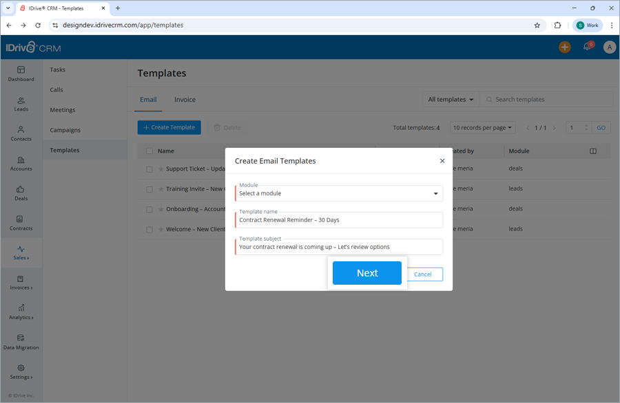Check the Support Ticket template checkbox
620x403 pixels.
point(149,168)
